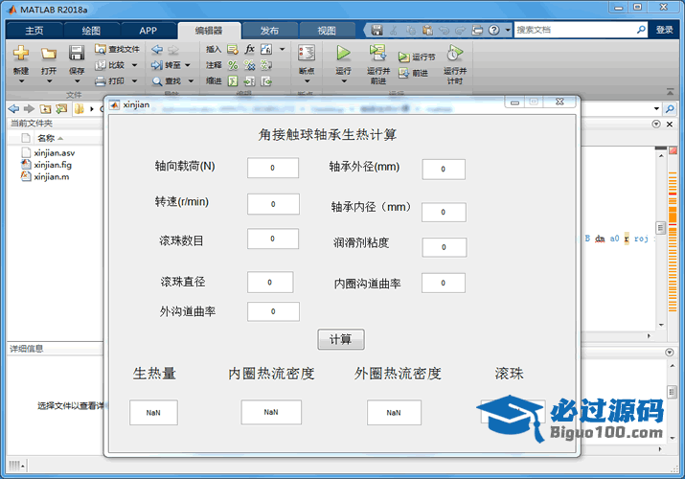Click the Paste icon in the quick-access toolbar
Screen dimensions: 685x479
point(427,30)
